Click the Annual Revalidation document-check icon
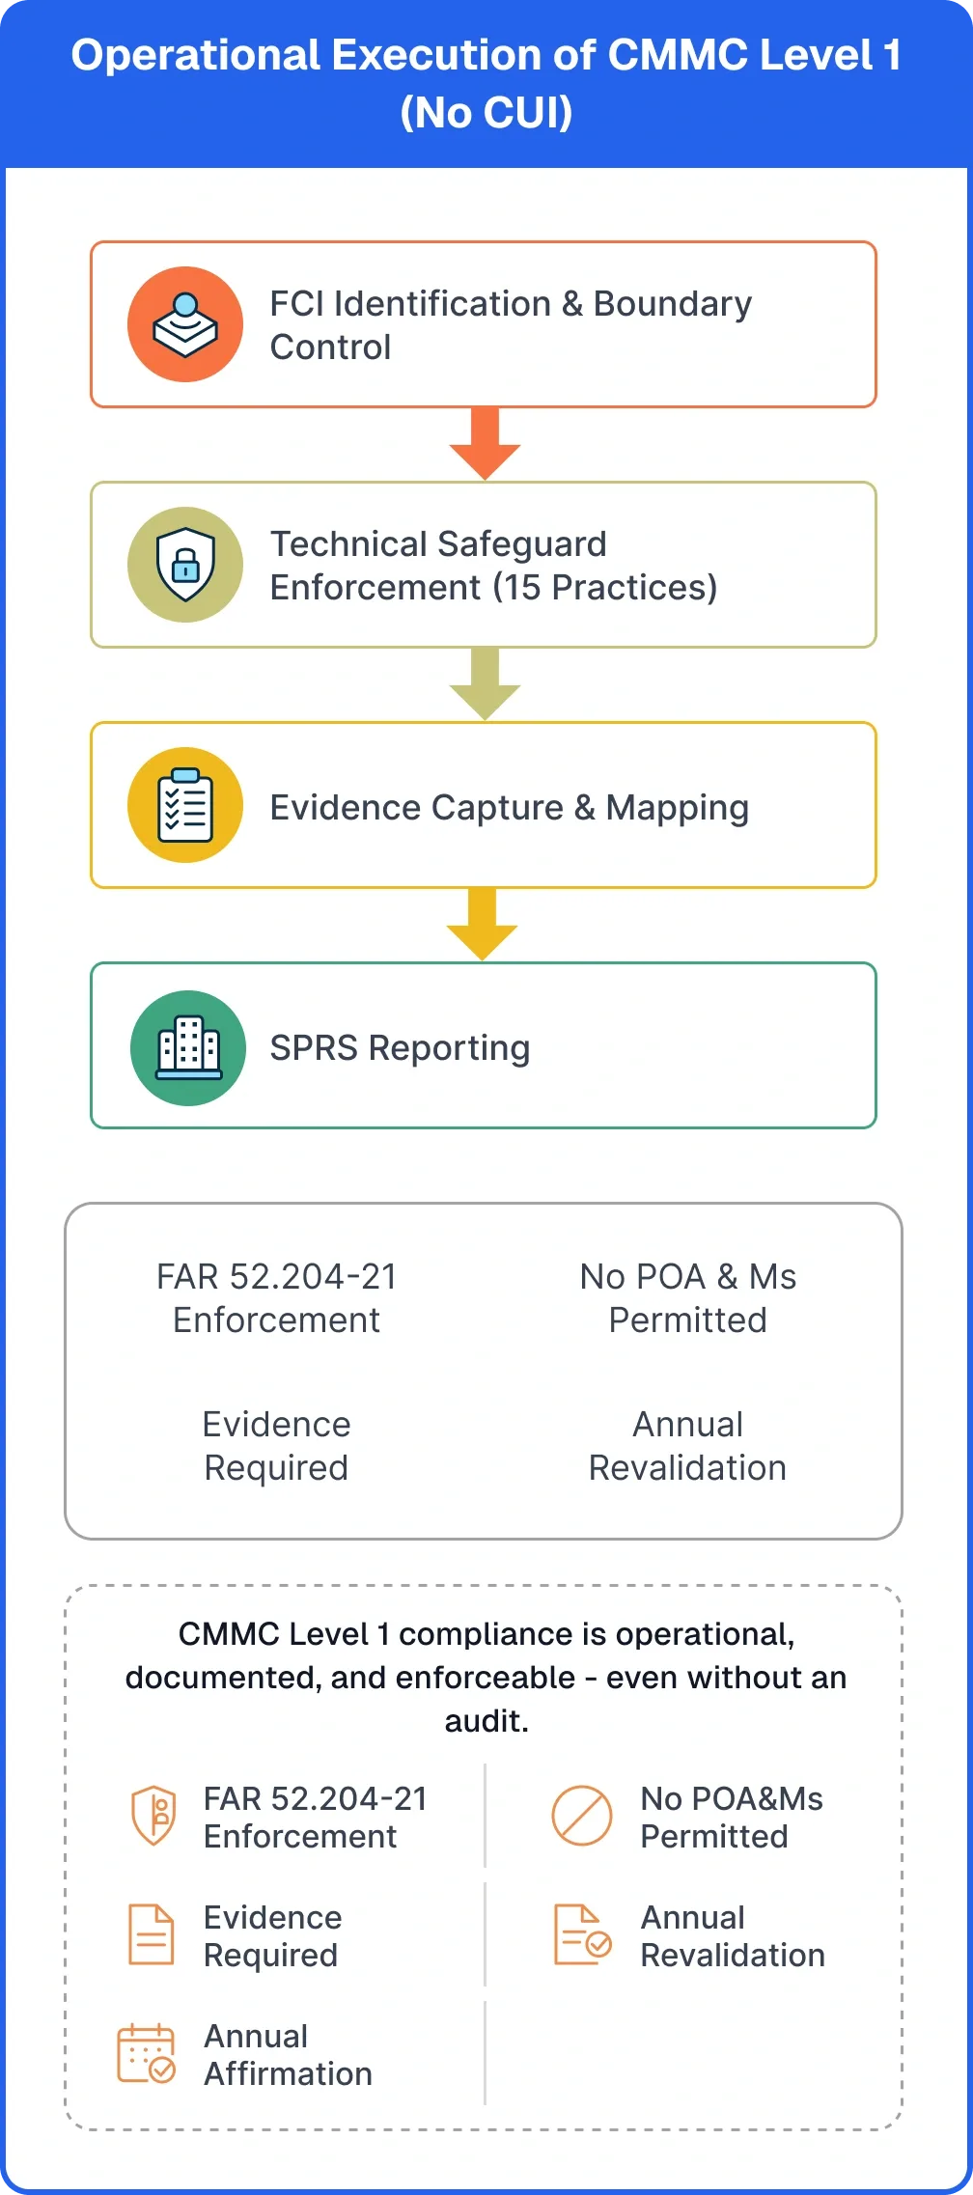 click(583, 1934)
